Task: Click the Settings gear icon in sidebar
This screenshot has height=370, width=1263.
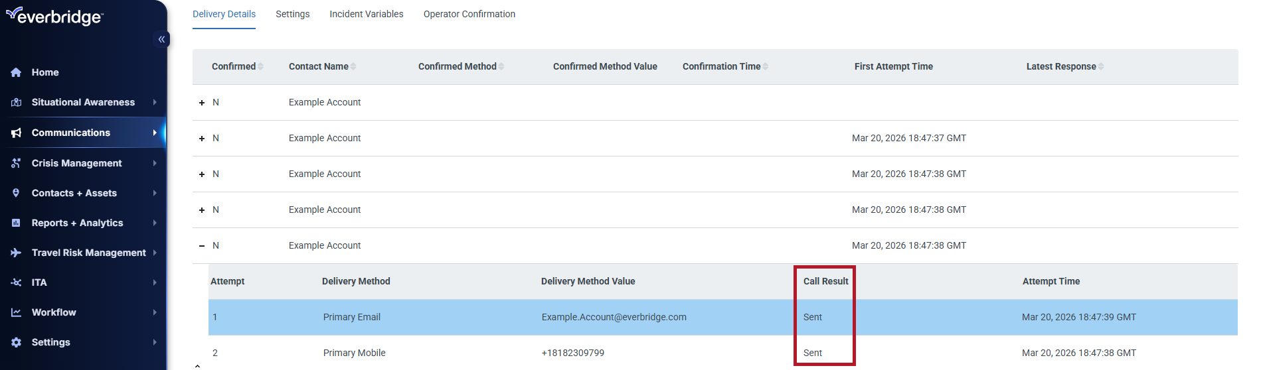Action: tap(16, 342)
